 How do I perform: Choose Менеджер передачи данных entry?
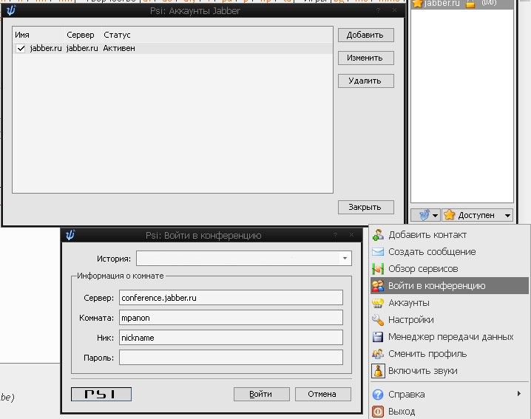[450, 337]
